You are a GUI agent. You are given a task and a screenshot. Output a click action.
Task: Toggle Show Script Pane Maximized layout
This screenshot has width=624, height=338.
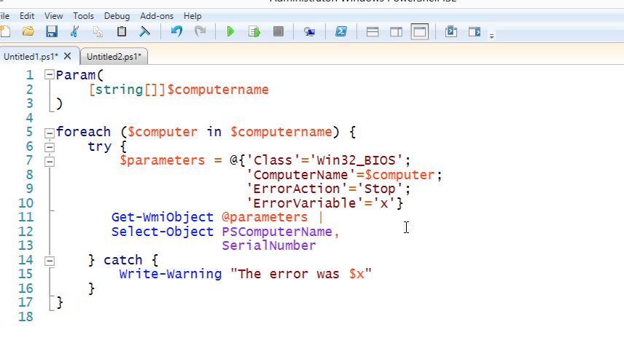[419, 31]
